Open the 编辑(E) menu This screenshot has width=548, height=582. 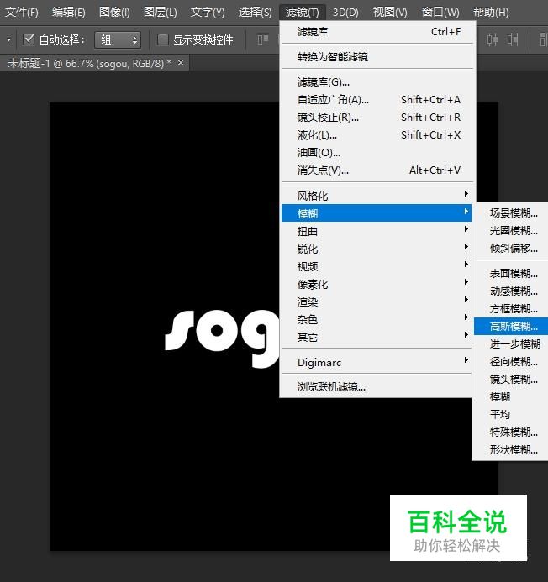[x=69, y=13]
